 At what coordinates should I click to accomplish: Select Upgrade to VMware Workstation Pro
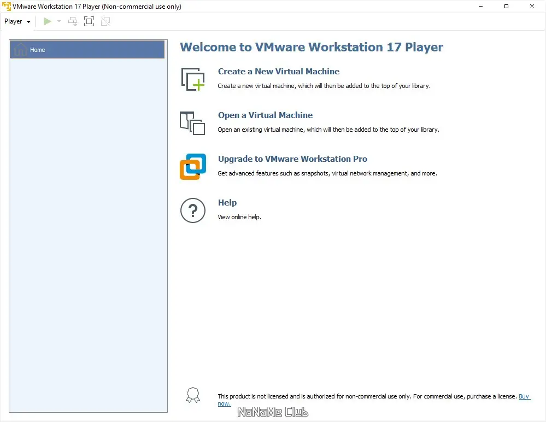[x=292, y=159]
